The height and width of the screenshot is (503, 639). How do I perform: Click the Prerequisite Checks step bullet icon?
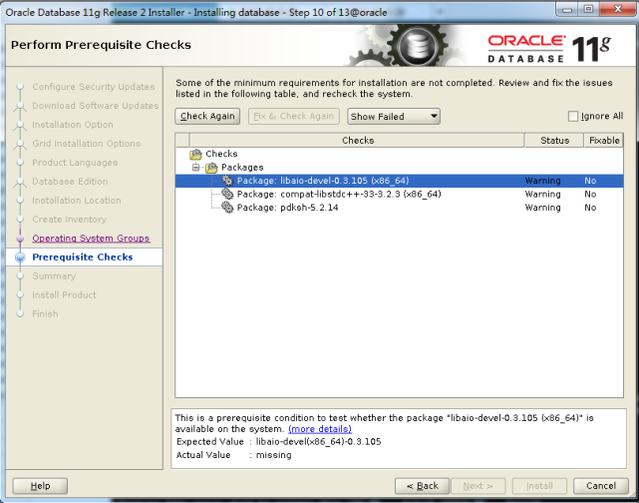tap(20, 257)
